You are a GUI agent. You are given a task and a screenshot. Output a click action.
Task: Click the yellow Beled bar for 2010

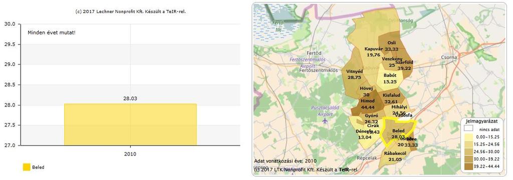(x=130, y=124)
